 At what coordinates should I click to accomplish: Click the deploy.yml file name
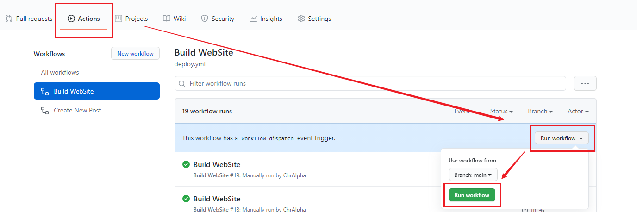click(190, 64)
